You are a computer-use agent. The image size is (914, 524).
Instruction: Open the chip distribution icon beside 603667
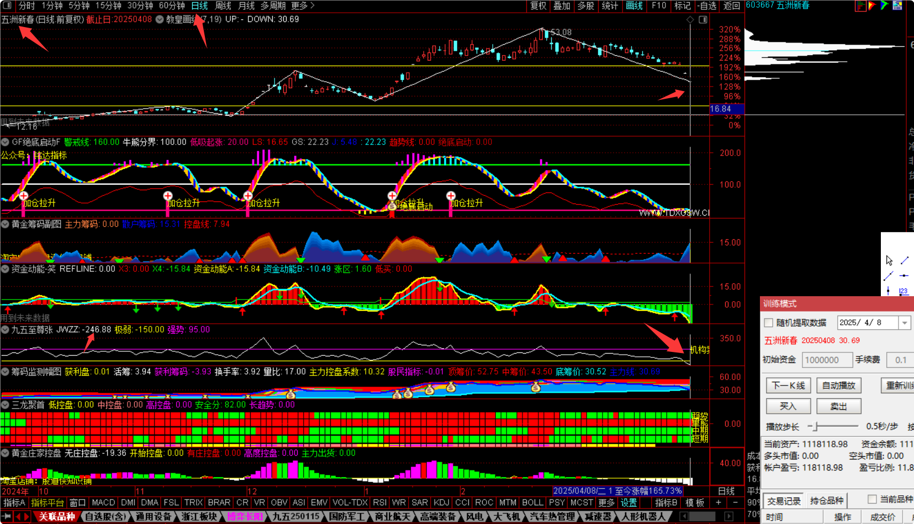(860, 6)
